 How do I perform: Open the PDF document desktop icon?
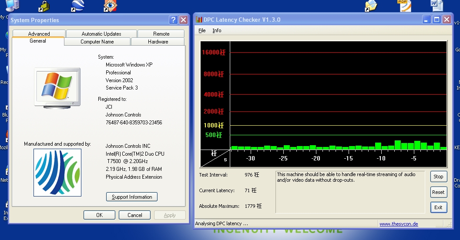(404, 6)
